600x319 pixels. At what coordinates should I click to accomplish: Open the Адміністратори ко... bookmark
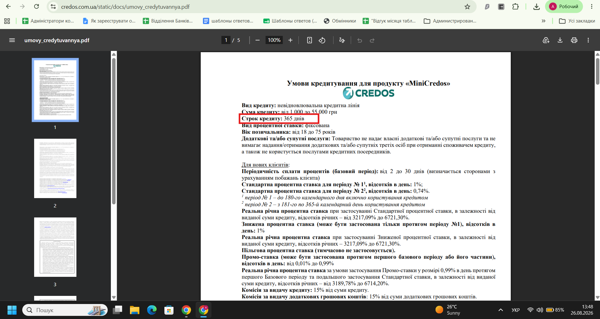(48, 21)
